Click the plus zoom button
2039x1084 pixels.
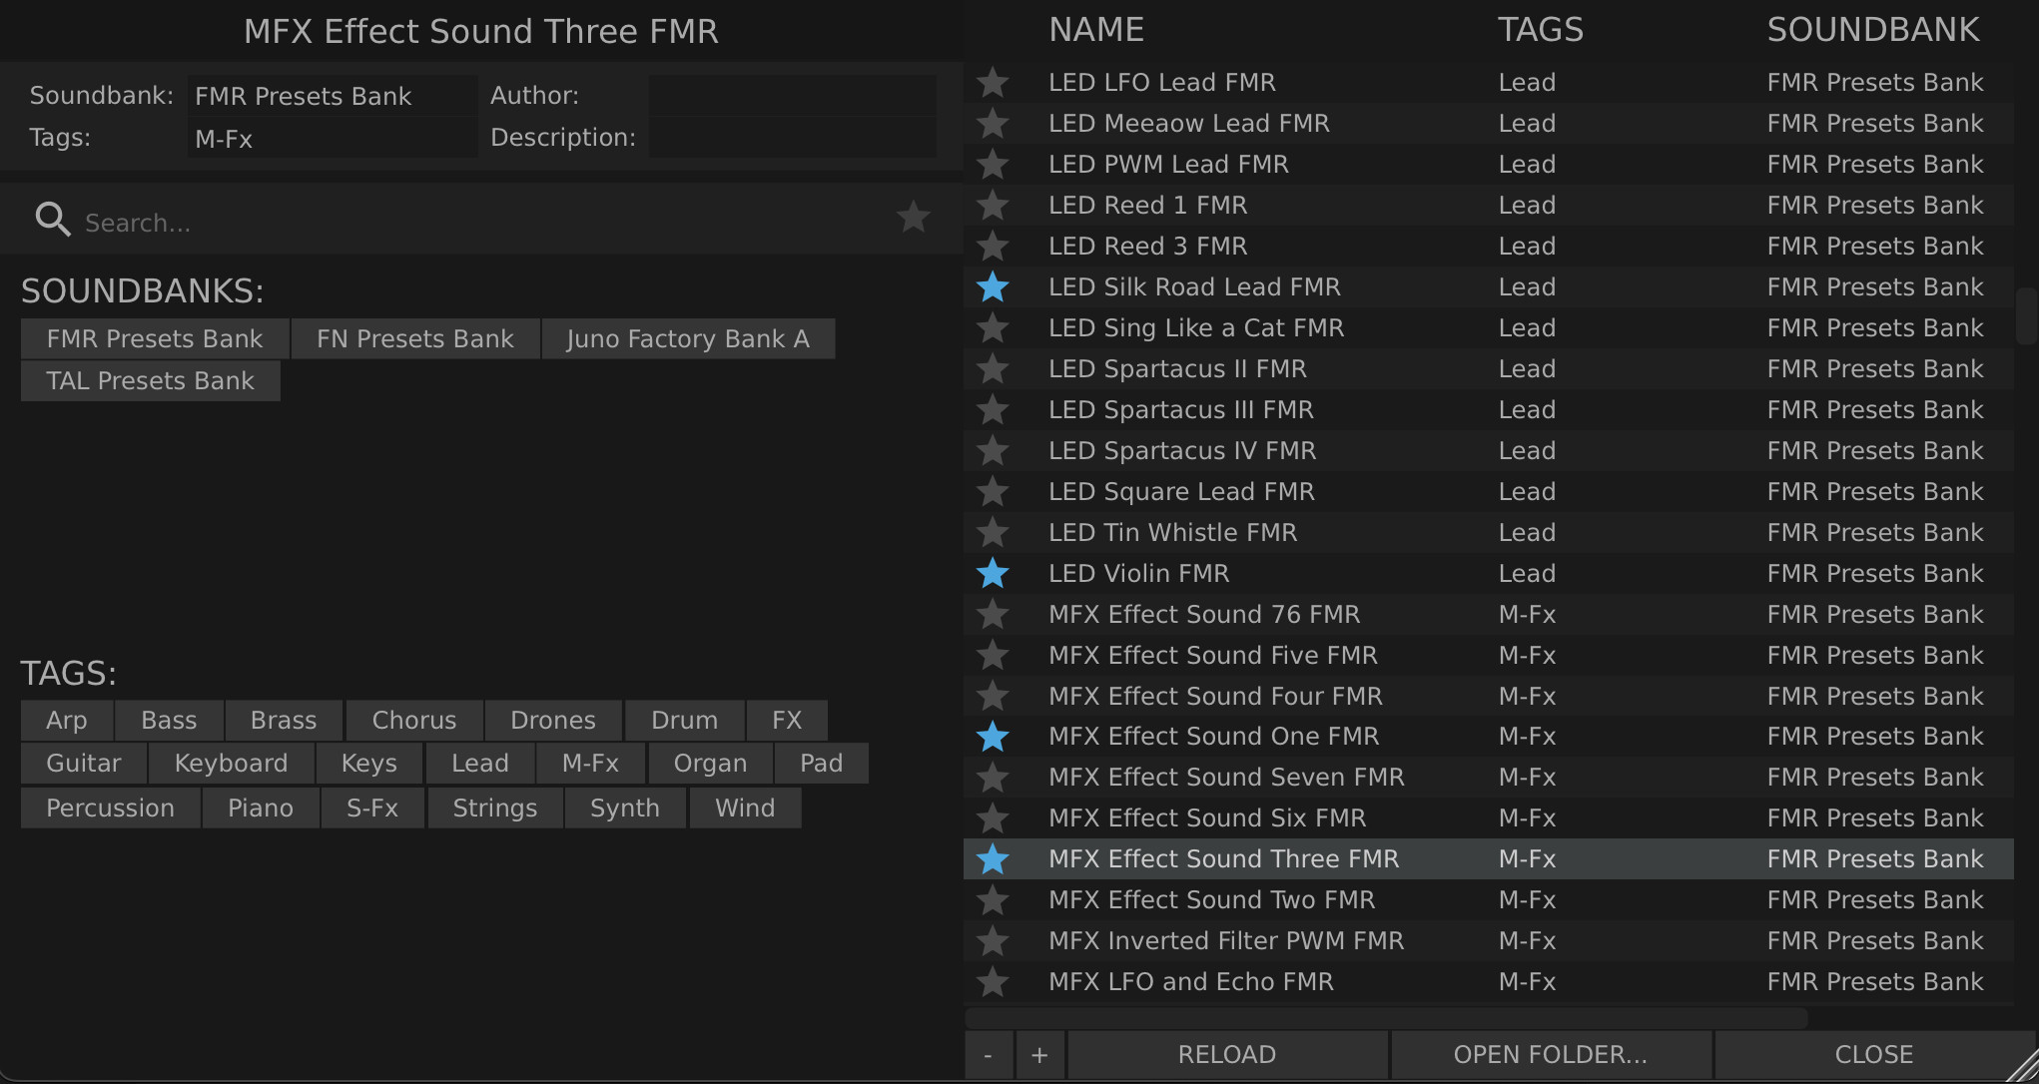1039,1055
